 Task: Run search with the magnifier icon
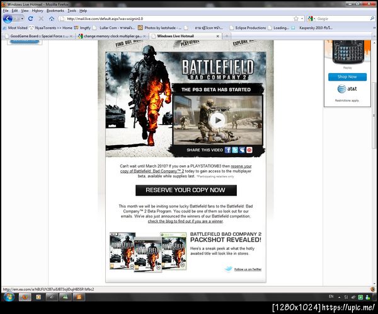[372, 18]
